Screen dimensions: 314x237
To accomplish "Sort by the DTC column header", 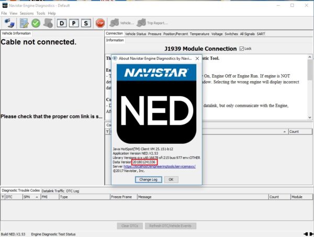I will click(x=14, y=197).
